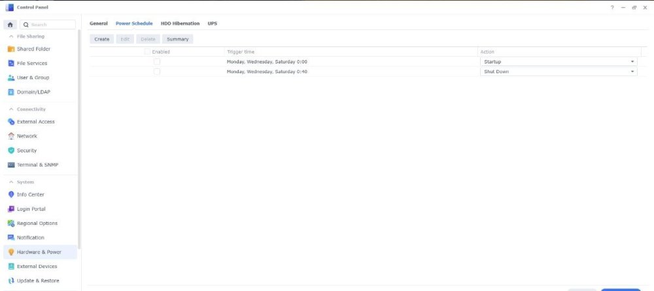Screen dimensions: 654x291
Task: Open Shared Folder settings icon
Action: pyautogui.click(x=11, y=49)
